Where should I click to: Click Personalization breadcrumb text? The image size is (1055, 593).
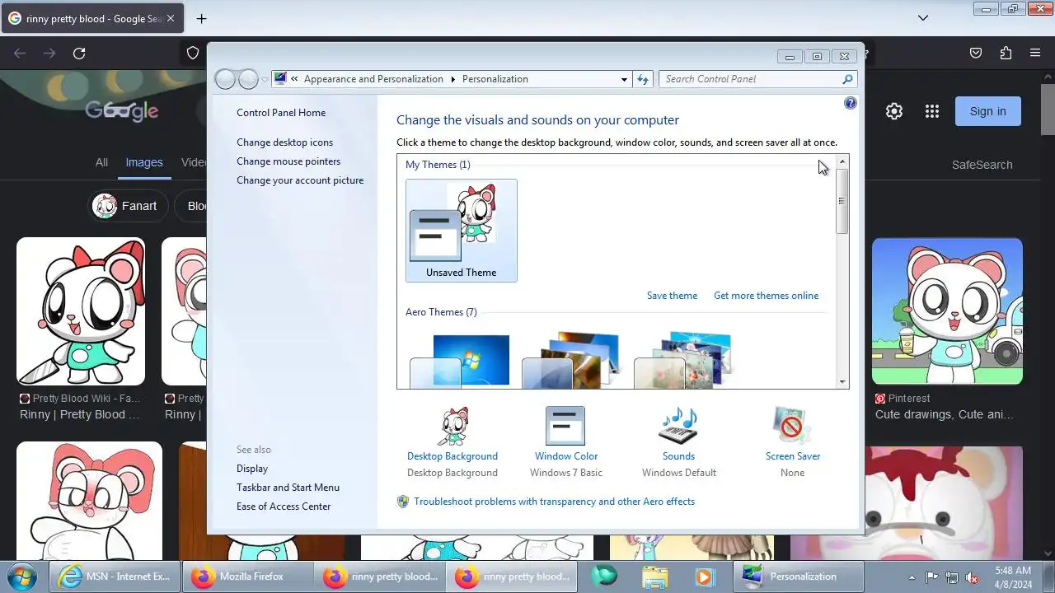click(x=495, y=79)
